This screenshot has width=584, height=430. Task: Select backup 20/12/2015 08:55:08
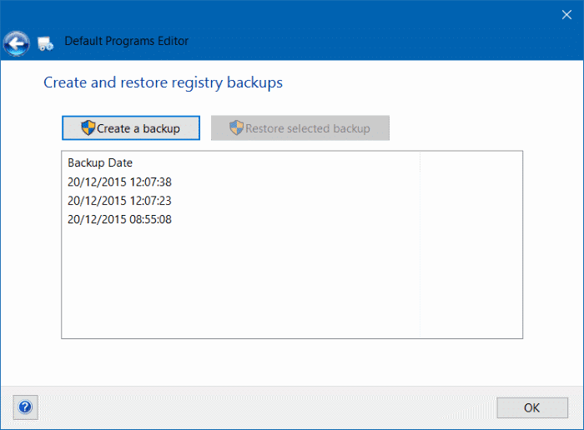[x=119, y=219]
